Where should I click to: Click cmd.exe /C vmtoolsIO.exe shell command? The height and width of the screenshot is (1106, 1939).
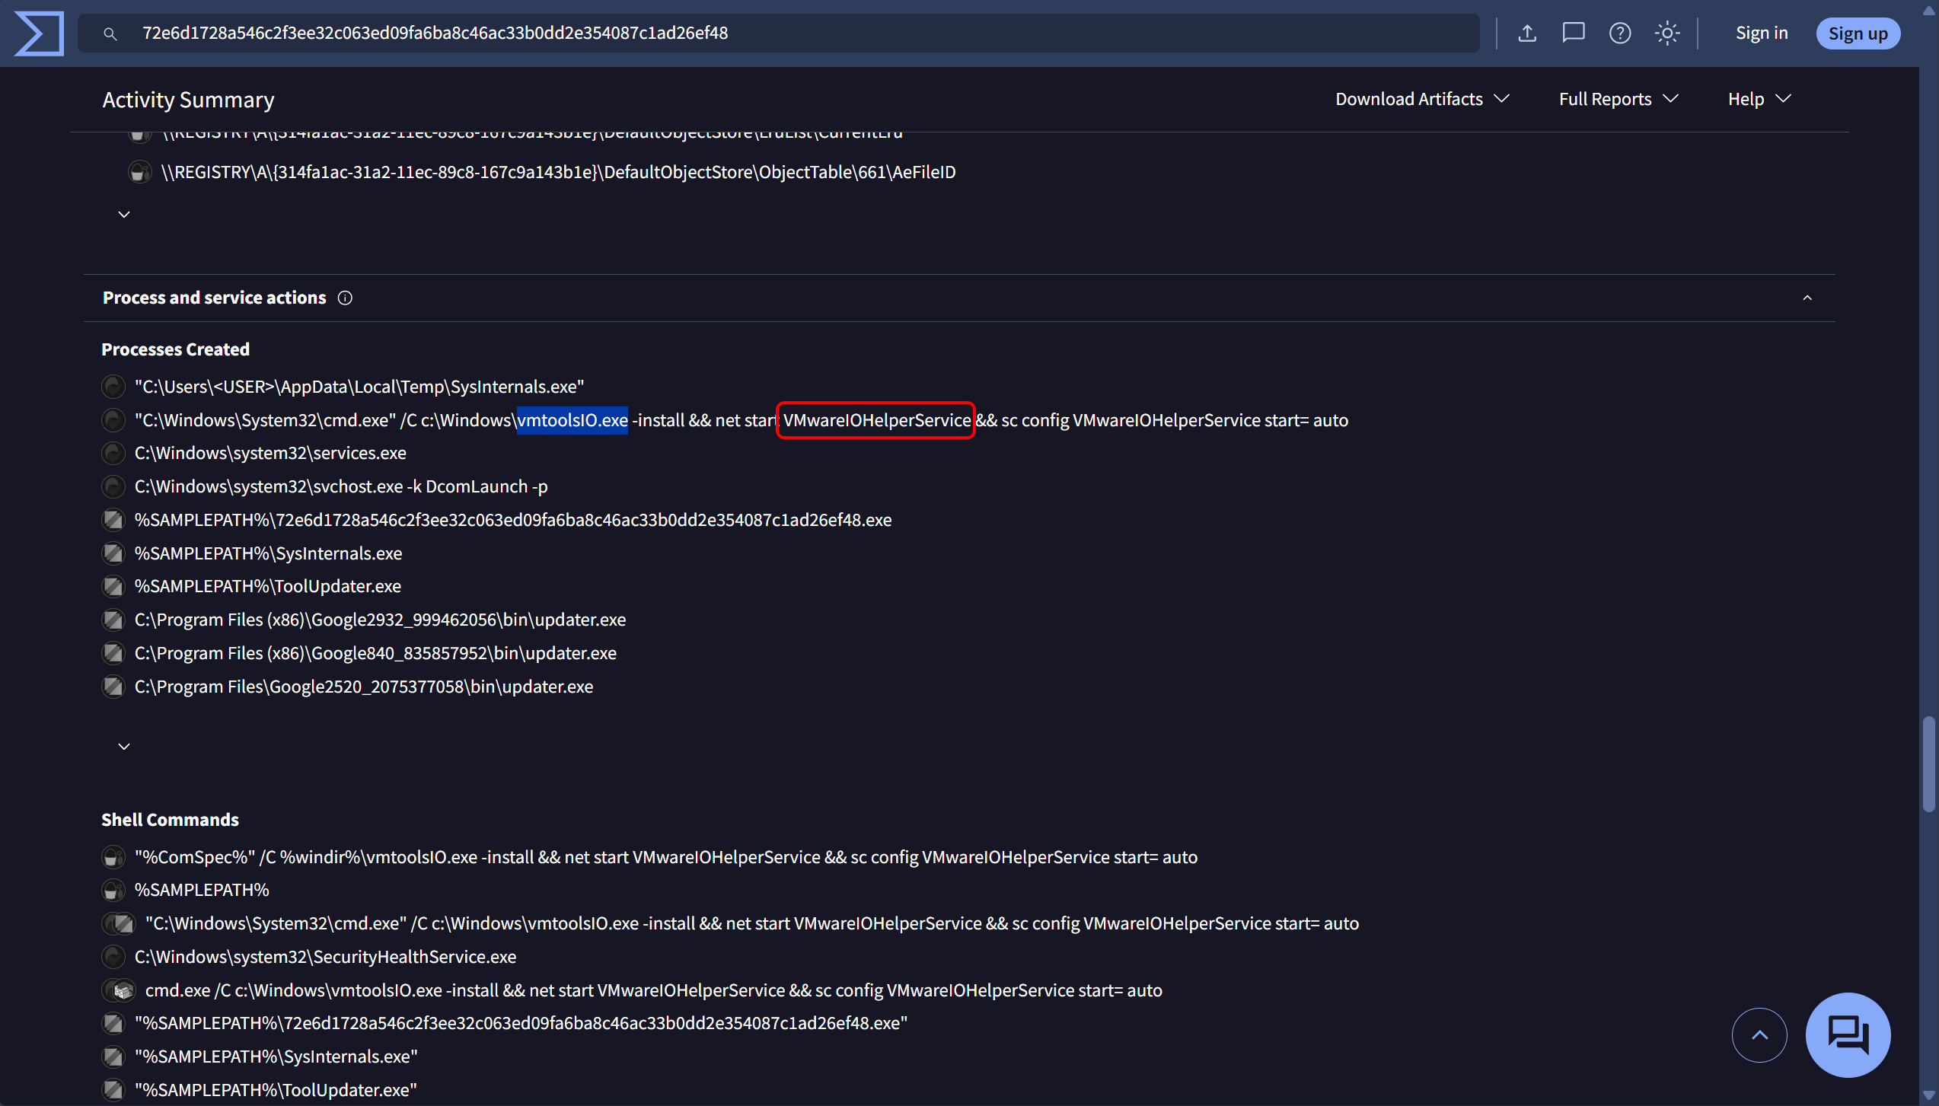[x=653, y=990]
